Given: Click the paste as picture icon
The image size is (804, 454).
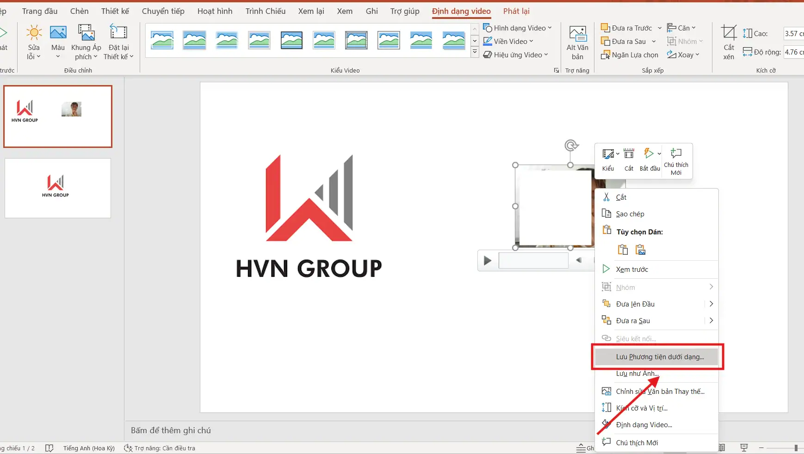Looking at the screenshot, I should 640,250.
